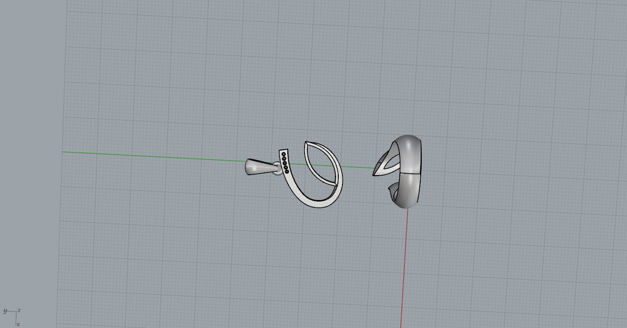Select the cone-shaped bail on the pendant
The width and height of the screenshot is (627, 328).
(x=260, y=167)
